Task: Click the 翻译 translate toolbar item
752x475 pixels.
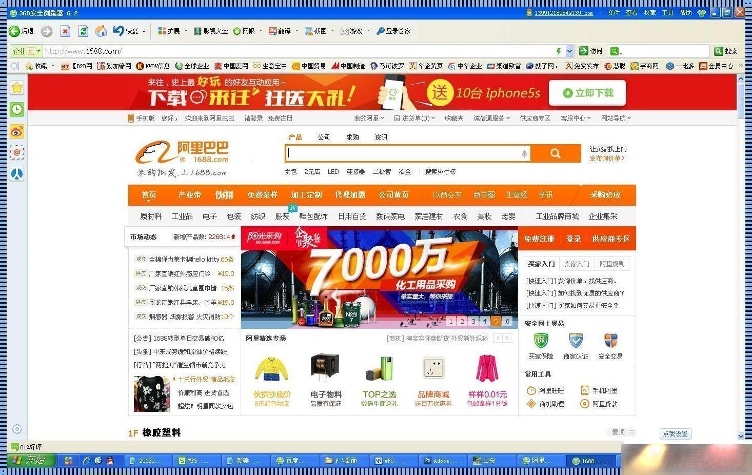Action: [x=280, y=31]
